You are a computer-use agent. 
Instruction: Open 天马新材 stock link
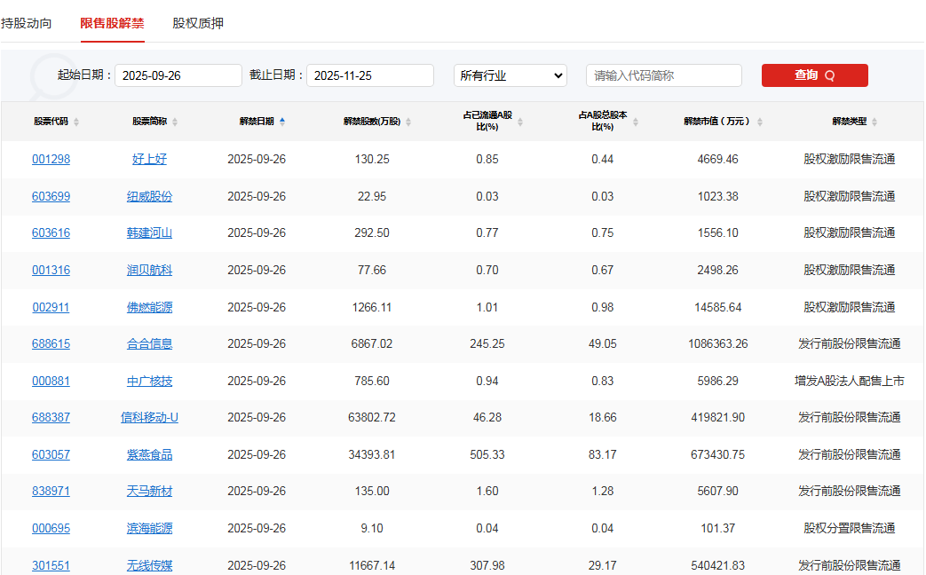[x=149, y=492]
